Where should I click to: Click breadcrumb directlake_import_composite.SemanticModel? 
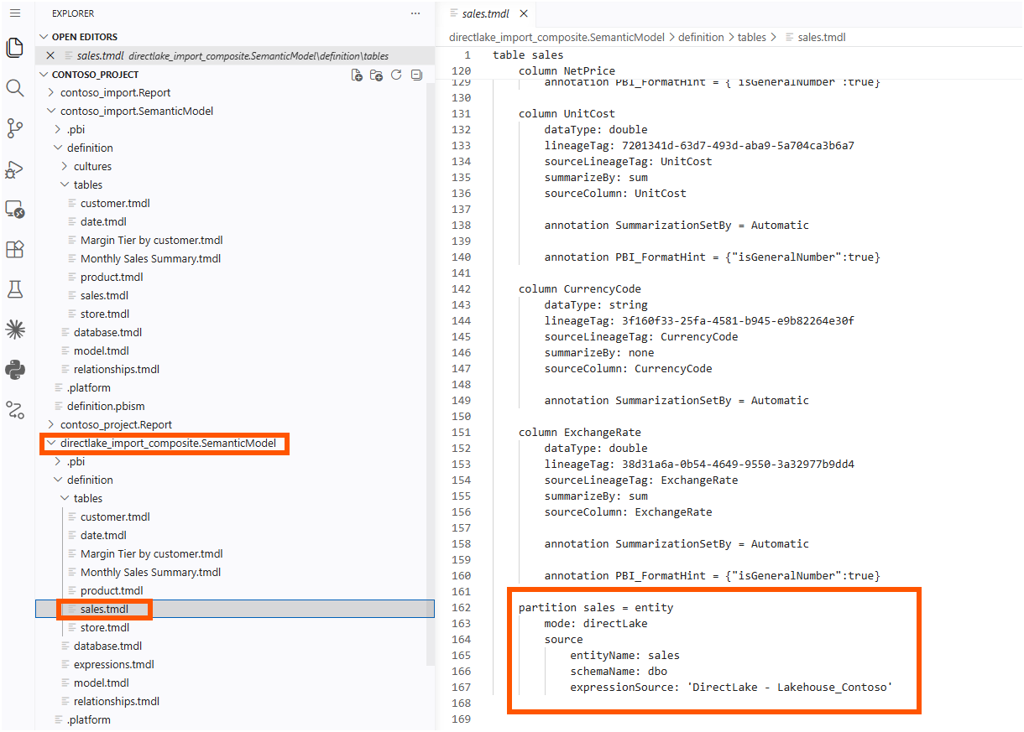coord(556,37)
